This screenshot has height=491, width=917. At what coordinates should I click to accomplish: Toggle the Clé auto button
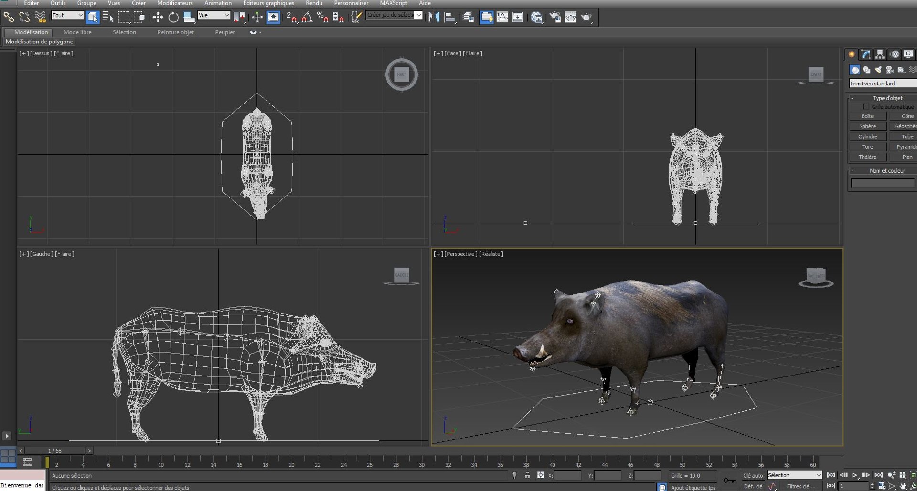coord(753,475)
